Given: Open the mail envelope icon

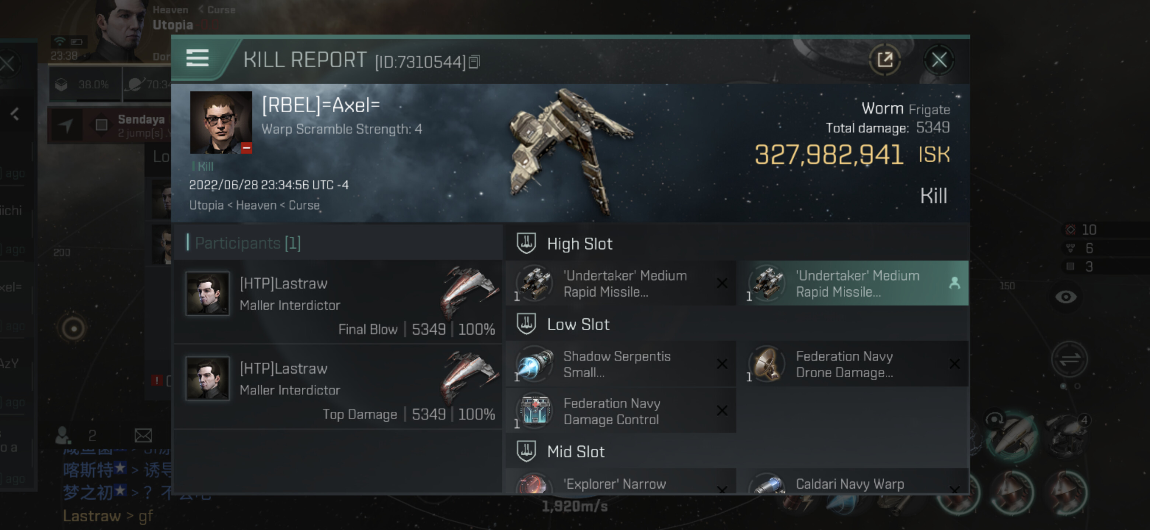Looking at the screenshot, I should pyautogui.click(x=143, y=435).
